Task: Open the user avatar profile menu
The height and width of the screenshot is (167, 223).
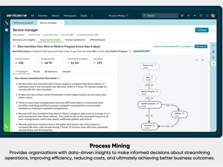Action: [213, 16]
